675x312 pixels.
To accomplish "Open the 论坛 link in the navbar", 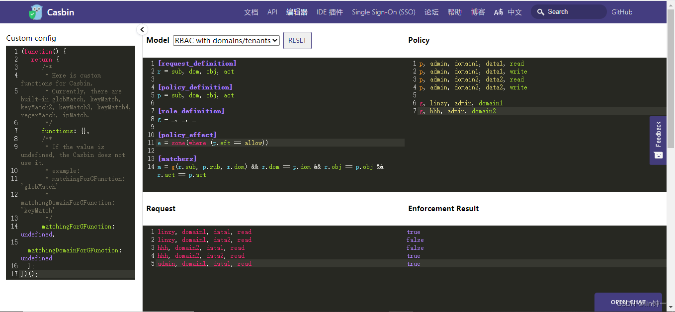I will click(x=431, y=11).
